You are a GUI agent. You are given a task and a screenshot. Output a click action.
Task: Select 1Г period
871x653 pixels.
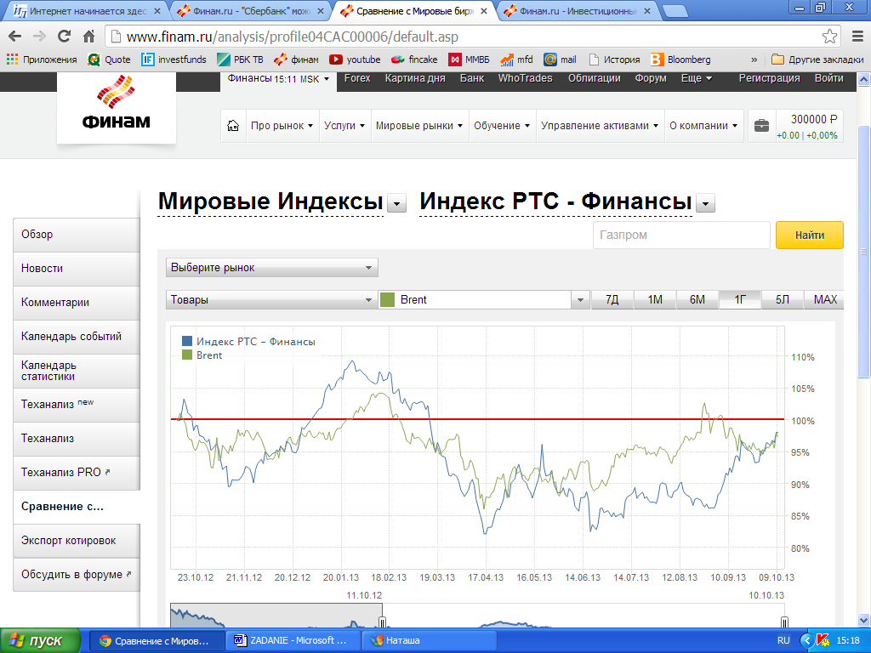click(x=740, y=300)
